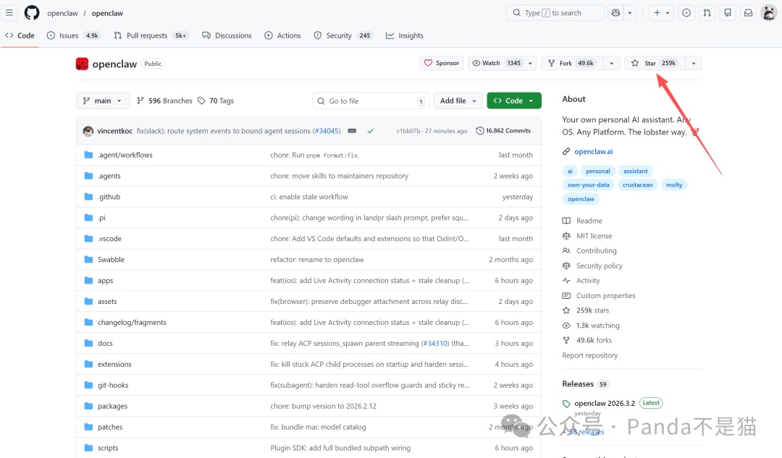Open the Add file dropdown

458,101
